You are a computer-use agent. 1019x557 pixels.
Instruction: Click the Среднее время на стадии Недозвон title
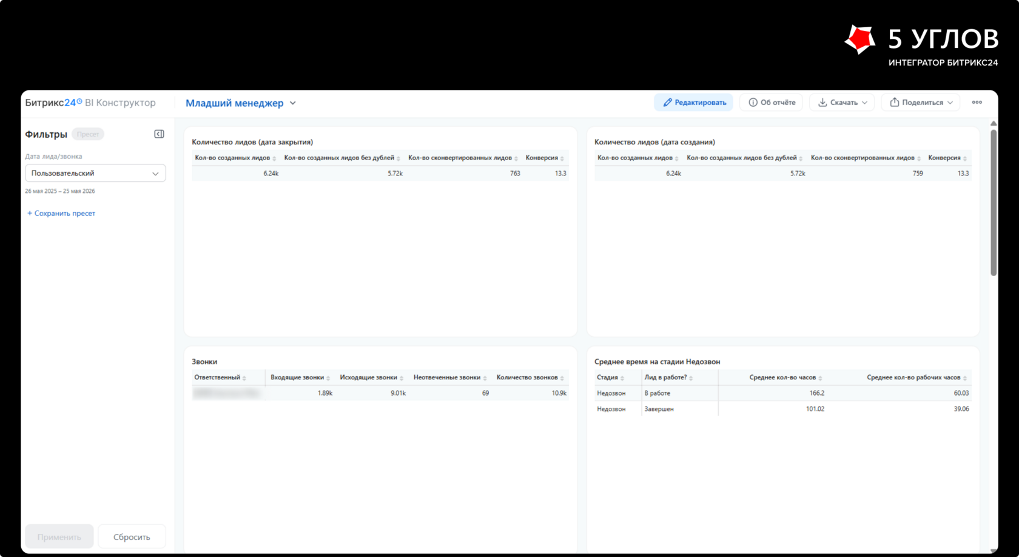657,362
